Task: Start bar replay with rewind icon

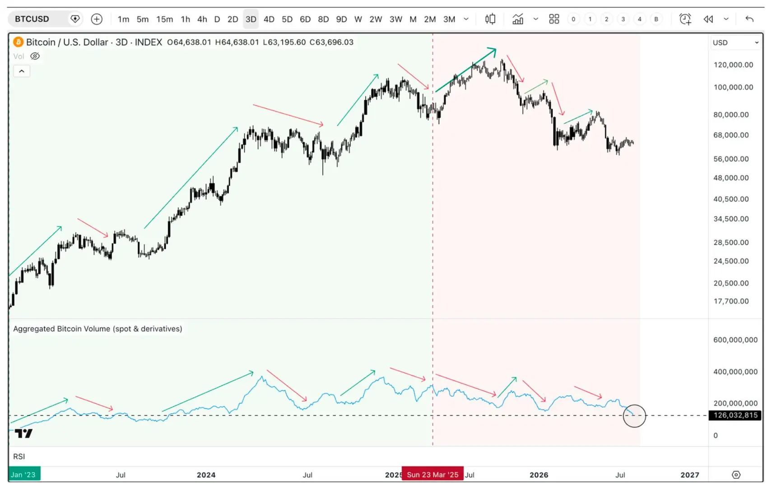Action: 708,19
